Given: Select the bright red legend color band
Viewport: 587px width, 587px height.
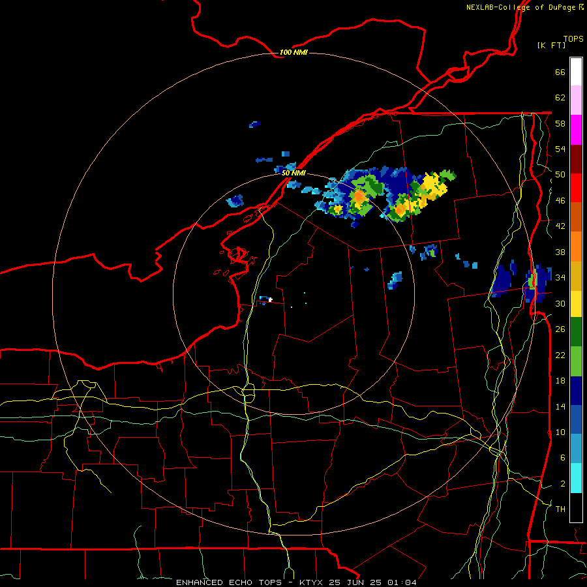Looking at the screenshot, I should 576,188.
